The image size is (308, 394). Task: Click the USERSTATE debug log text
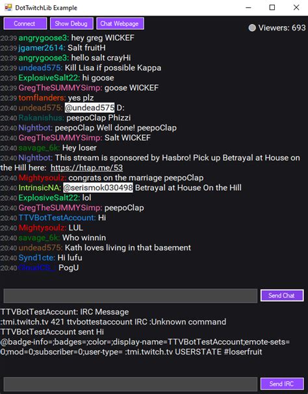pyautogui.click(x=131, y=347)
